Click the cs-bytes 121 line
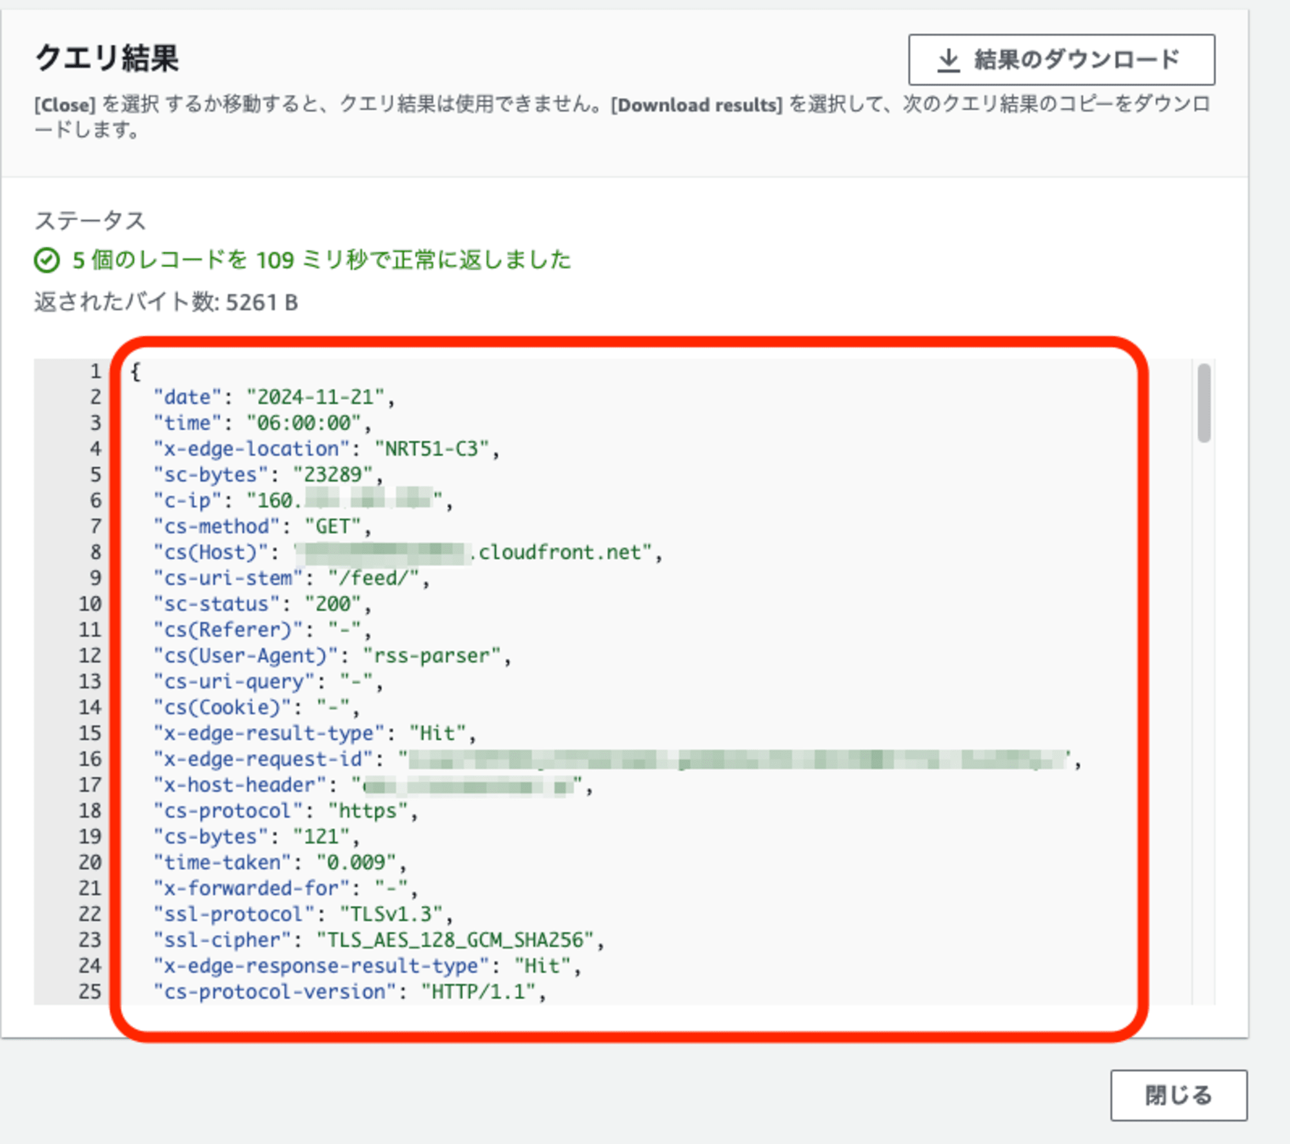 coord(257,836)
